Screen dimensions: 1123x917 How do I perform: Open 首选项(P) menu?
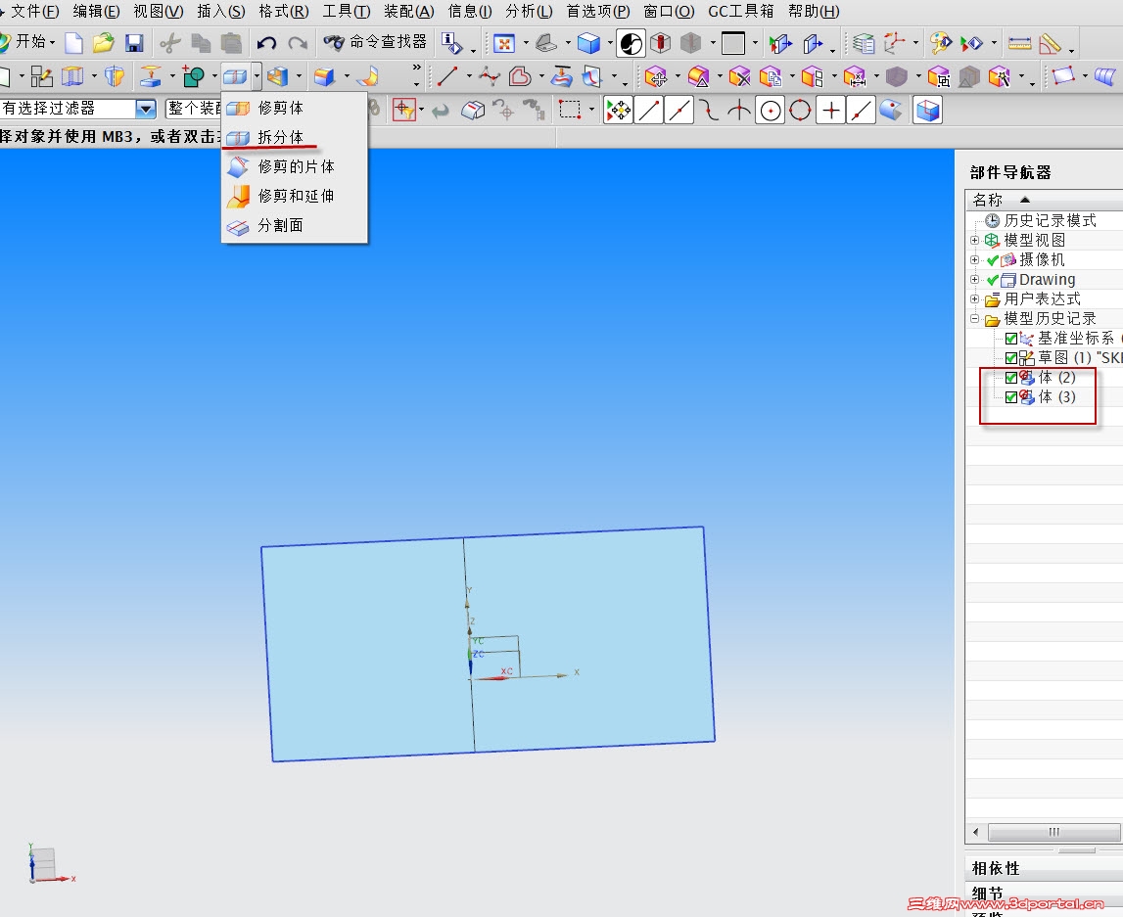[x=598, y=11]
